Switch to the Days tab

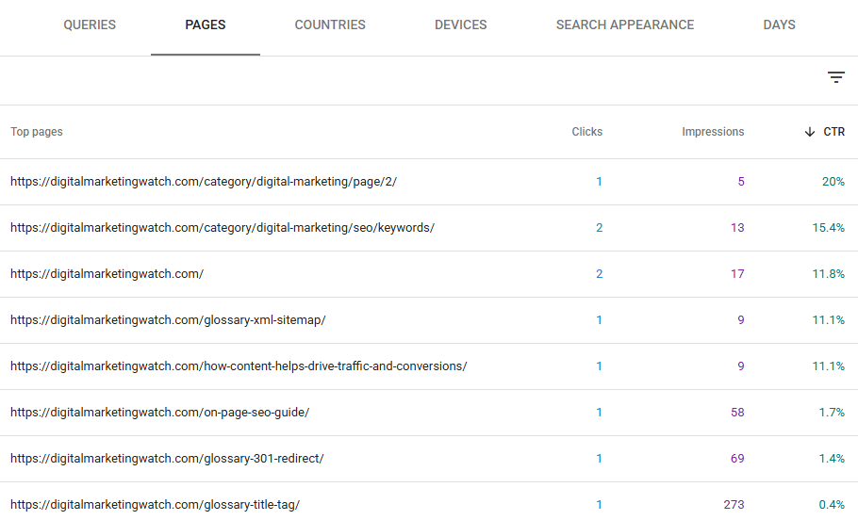point(779,24)
